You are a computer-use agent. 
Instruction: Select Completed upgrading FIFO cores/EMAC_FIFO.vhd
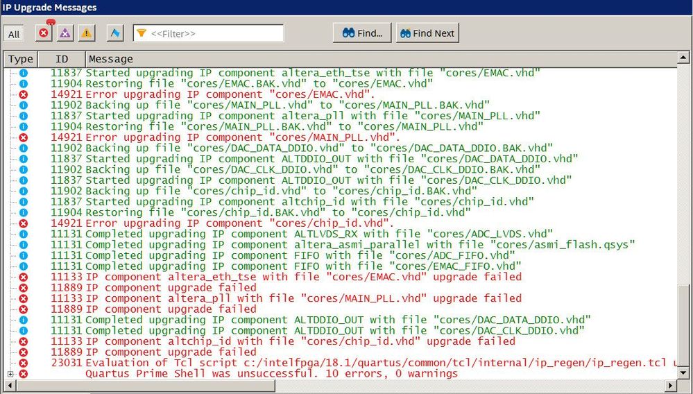click(303, 266)
